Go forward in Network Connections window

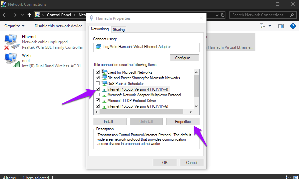15,15
